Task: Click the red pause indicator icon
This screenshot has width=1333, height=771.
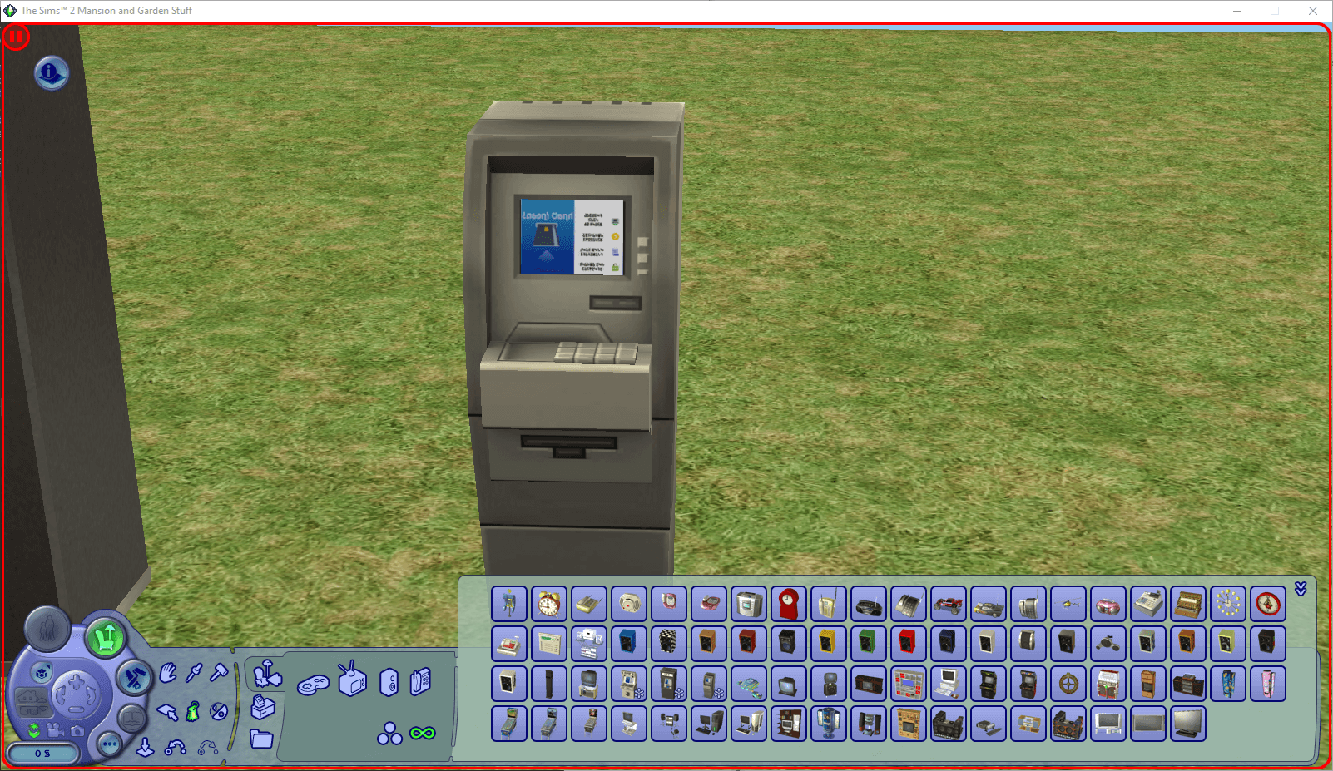Action: (16, 37)
